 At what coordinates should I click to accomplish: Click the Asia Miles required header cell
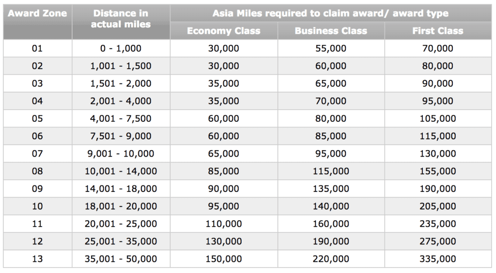(x=330, y=14)
